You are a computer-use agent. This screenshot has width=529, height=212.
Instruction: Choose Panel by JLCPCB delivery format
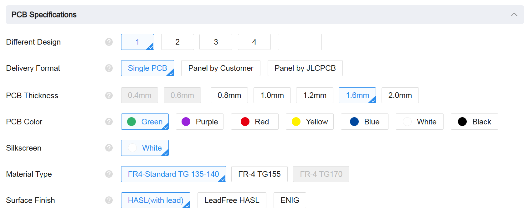tap(305, 68)
